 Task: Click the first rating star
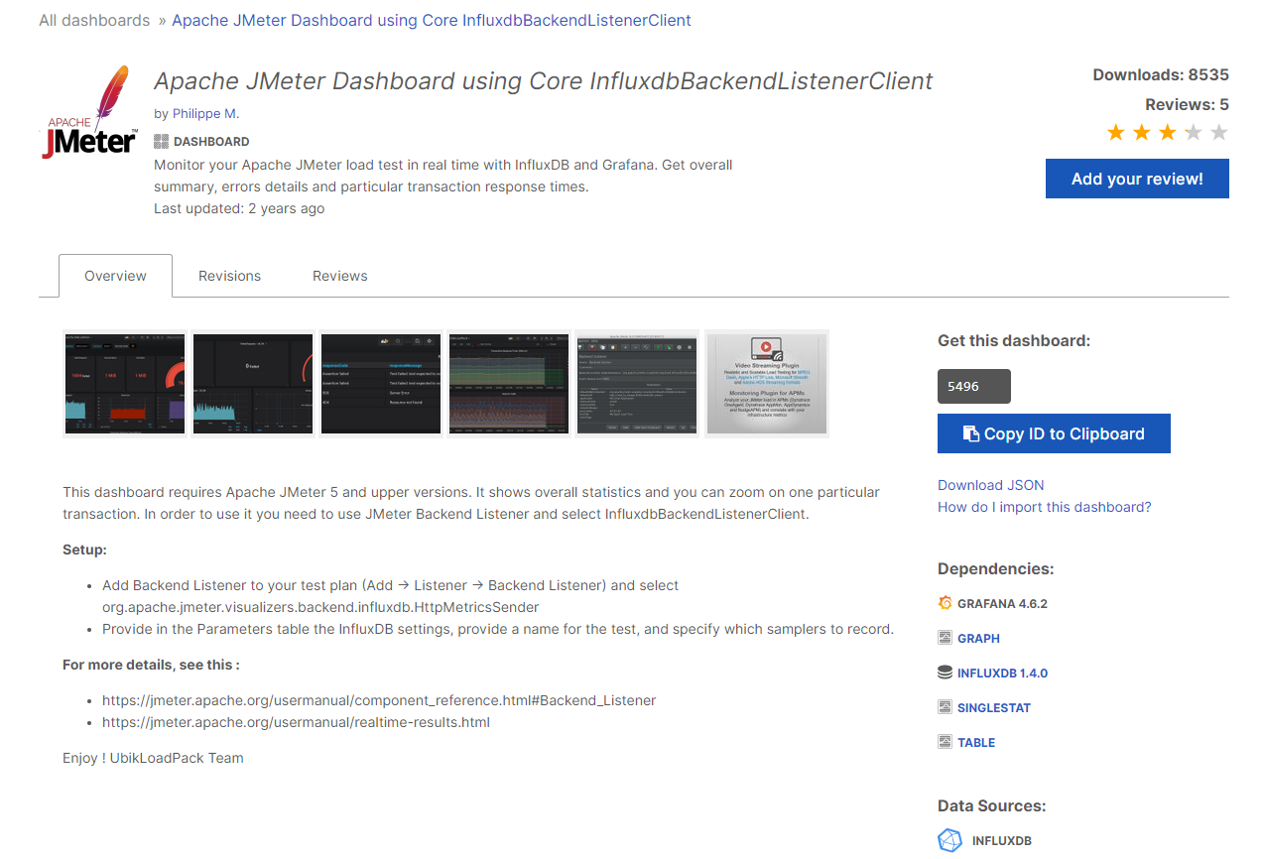(x=1116, y=132)
